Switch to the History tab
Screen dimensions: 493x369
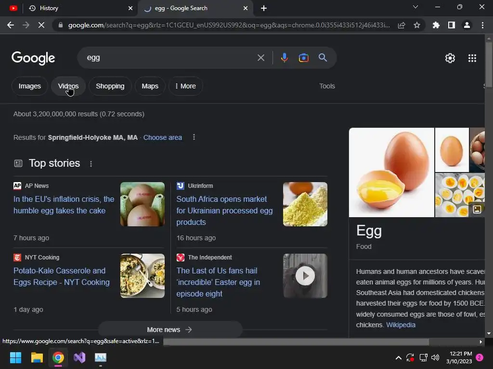77,8
